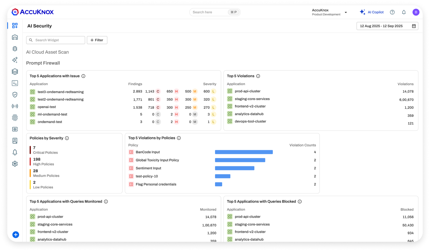The width and height of the screenshot is (430, 251).
Task: Open the AI sparkle sidebar icon
Action: [15, 60]
